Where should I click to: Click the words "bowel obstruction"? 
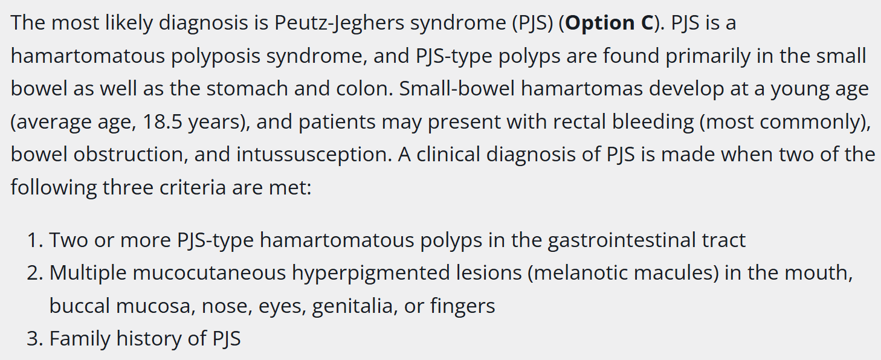click(98, 155)
